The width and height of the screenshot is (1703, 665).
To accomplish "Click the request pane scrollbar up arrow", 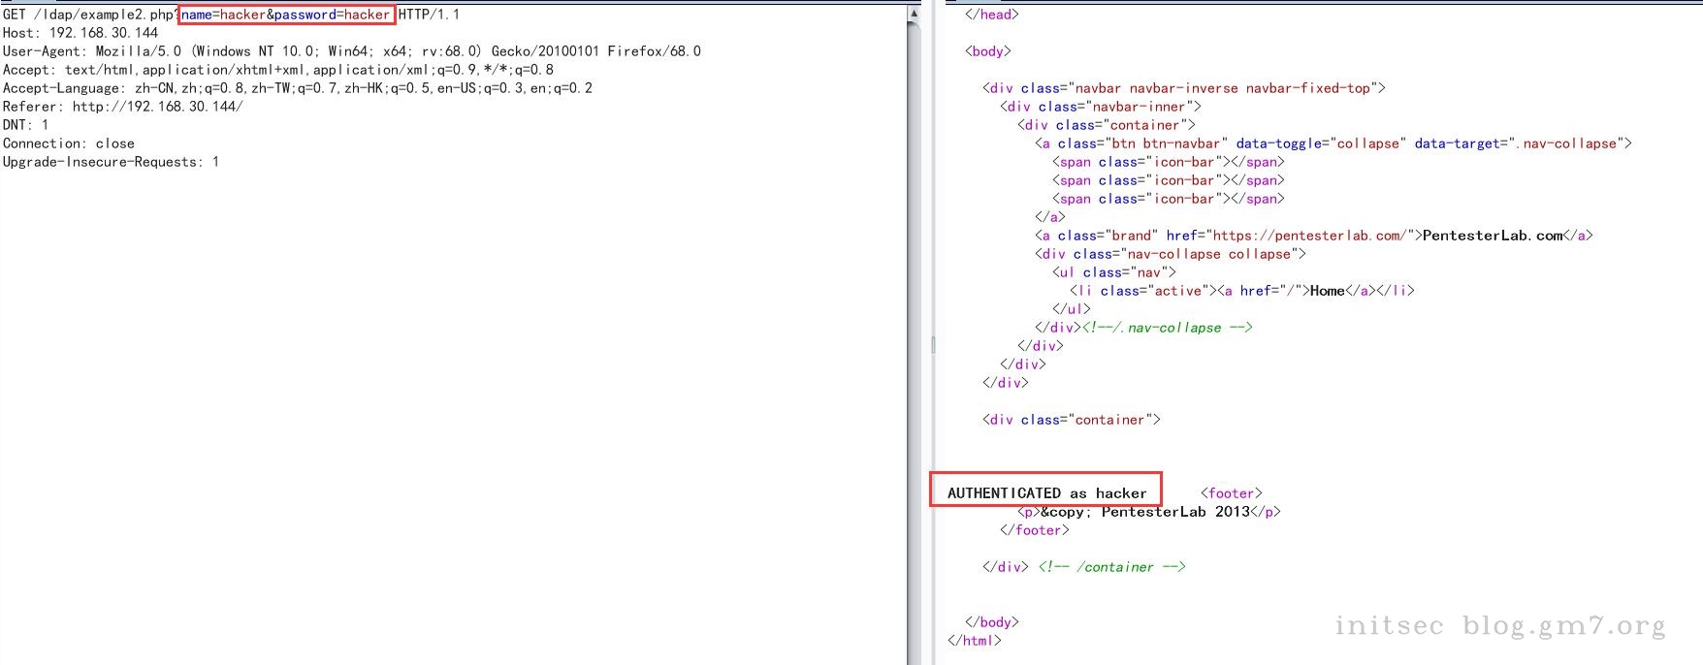I will 914,15.
